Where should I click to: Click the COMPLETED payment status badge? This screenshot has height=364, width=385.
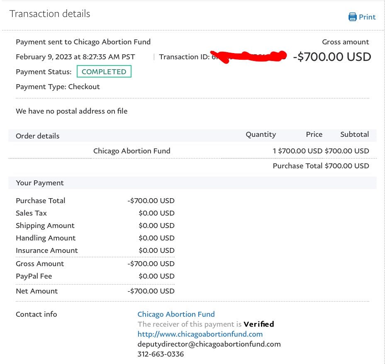(x=104, y=72)
